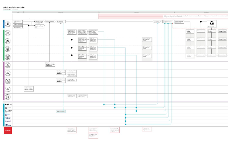The height and width of the screenshot is (148, 228).
Task: Click the solid red box at bottom left
Action: pos(8,130)
